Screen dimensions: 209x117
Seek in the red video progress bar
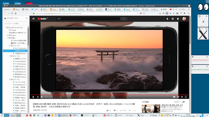[x=109, y=95]
